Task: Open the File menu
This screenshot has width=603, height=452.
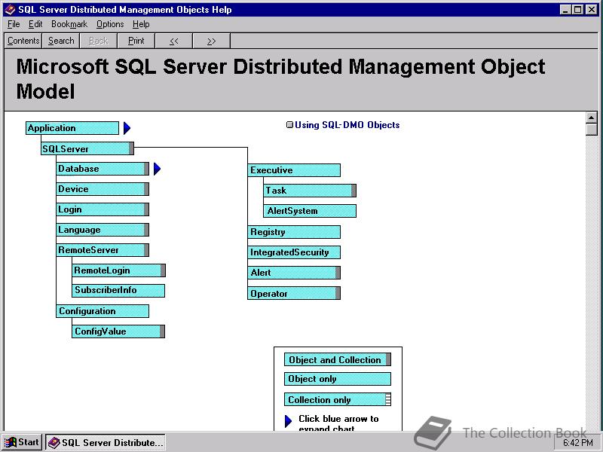Action: tap(14, 24)
